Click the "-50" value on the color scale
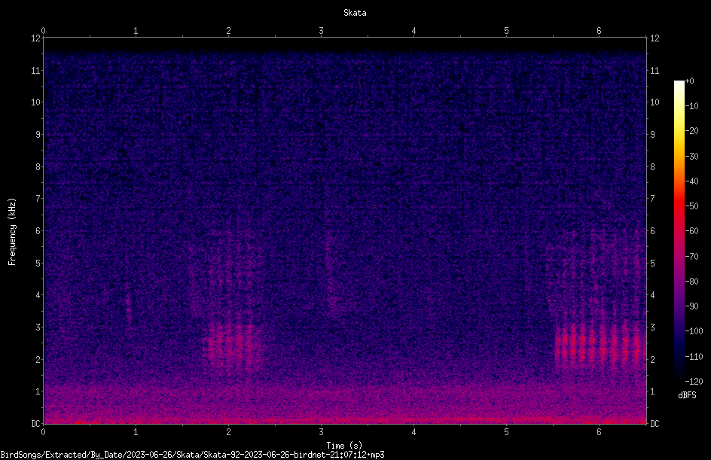The image size is (711, 460). pos(692,206)
